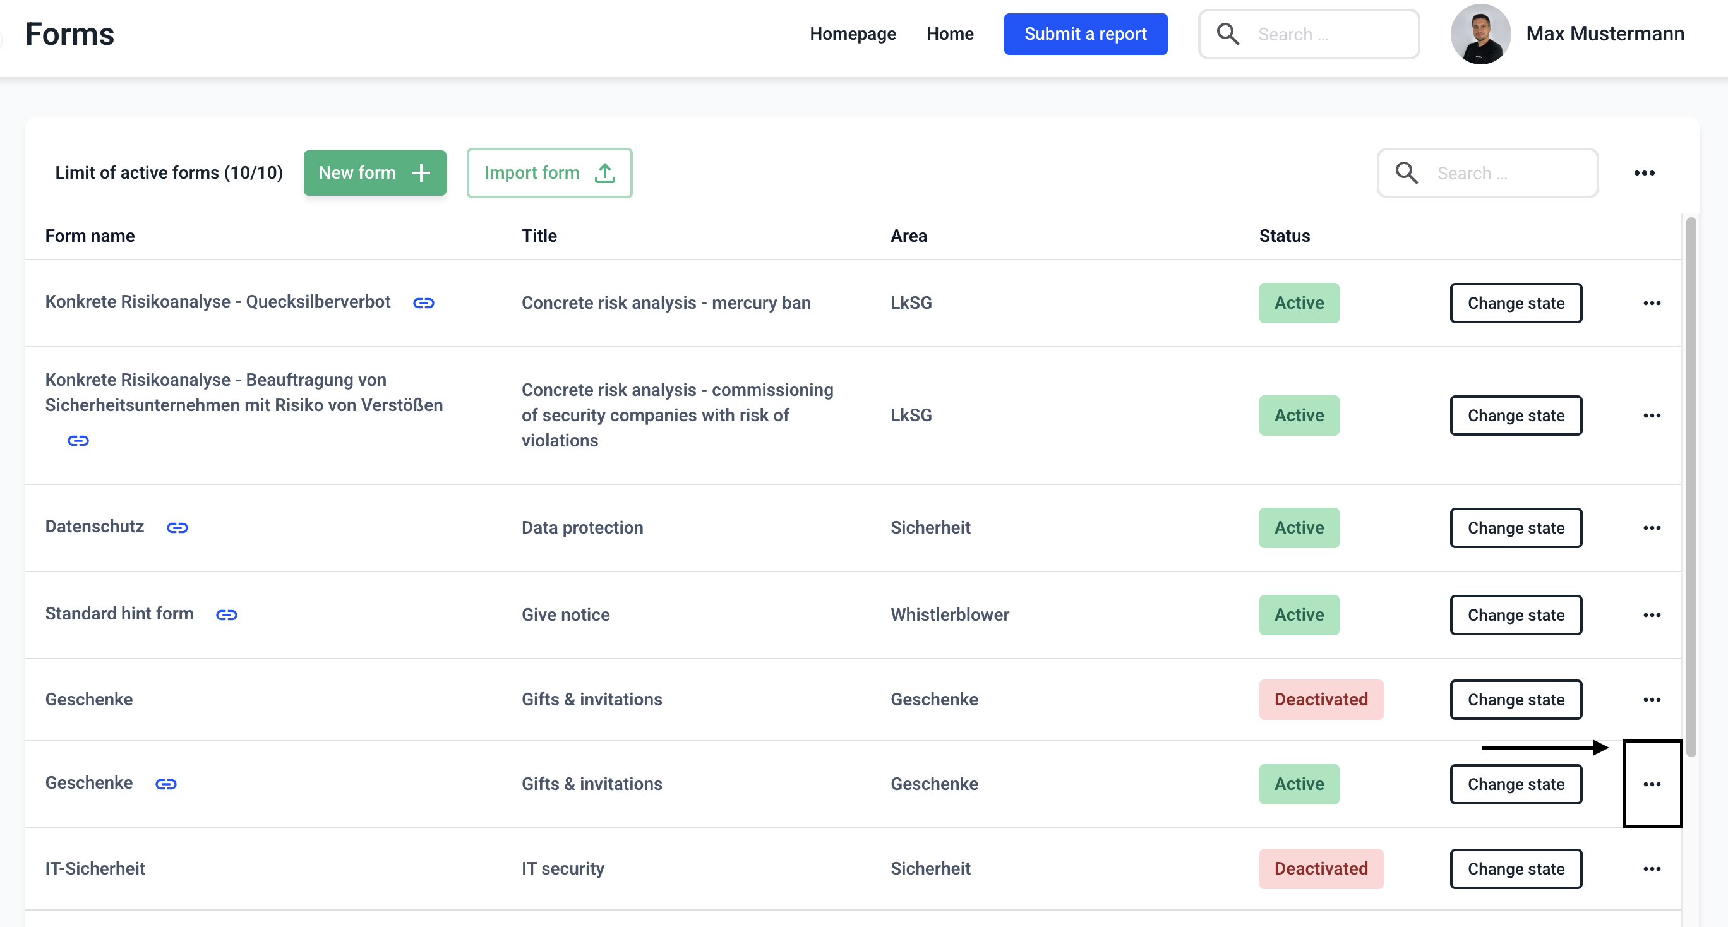This screenshot has width=1728, height=927.
Task: Change state of IT-Sicherheit form
Action: tap(1515, 869)
